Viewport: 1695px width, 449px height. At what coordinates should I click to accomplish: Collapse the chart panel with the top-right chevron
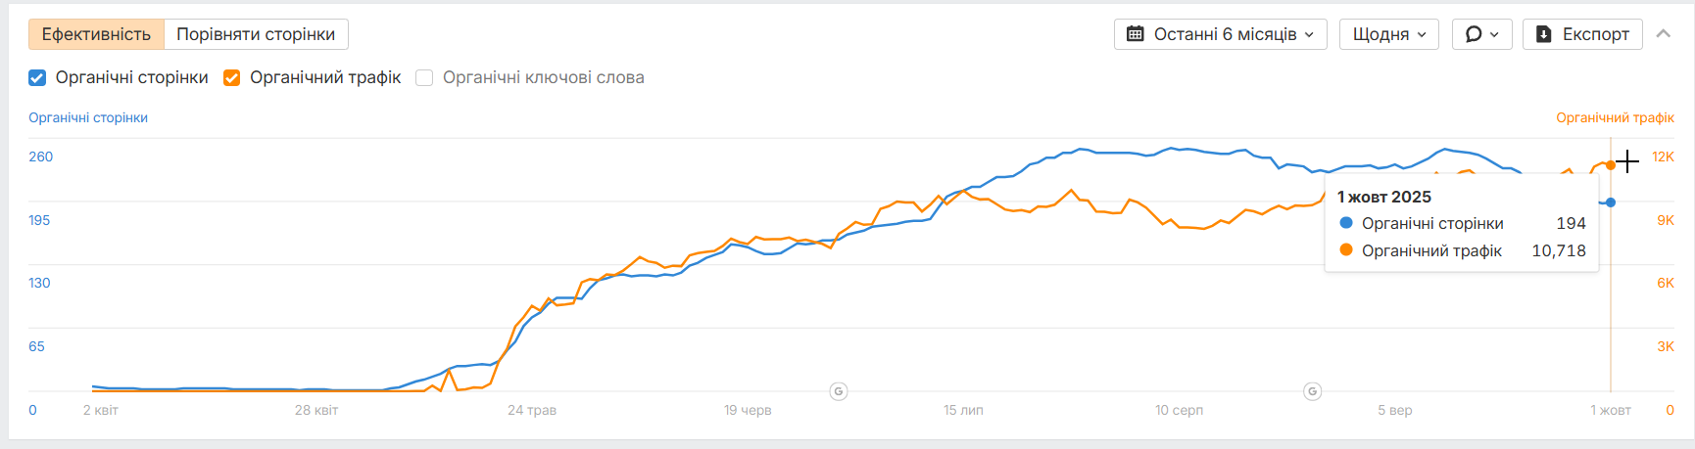tap(1663, 34)
